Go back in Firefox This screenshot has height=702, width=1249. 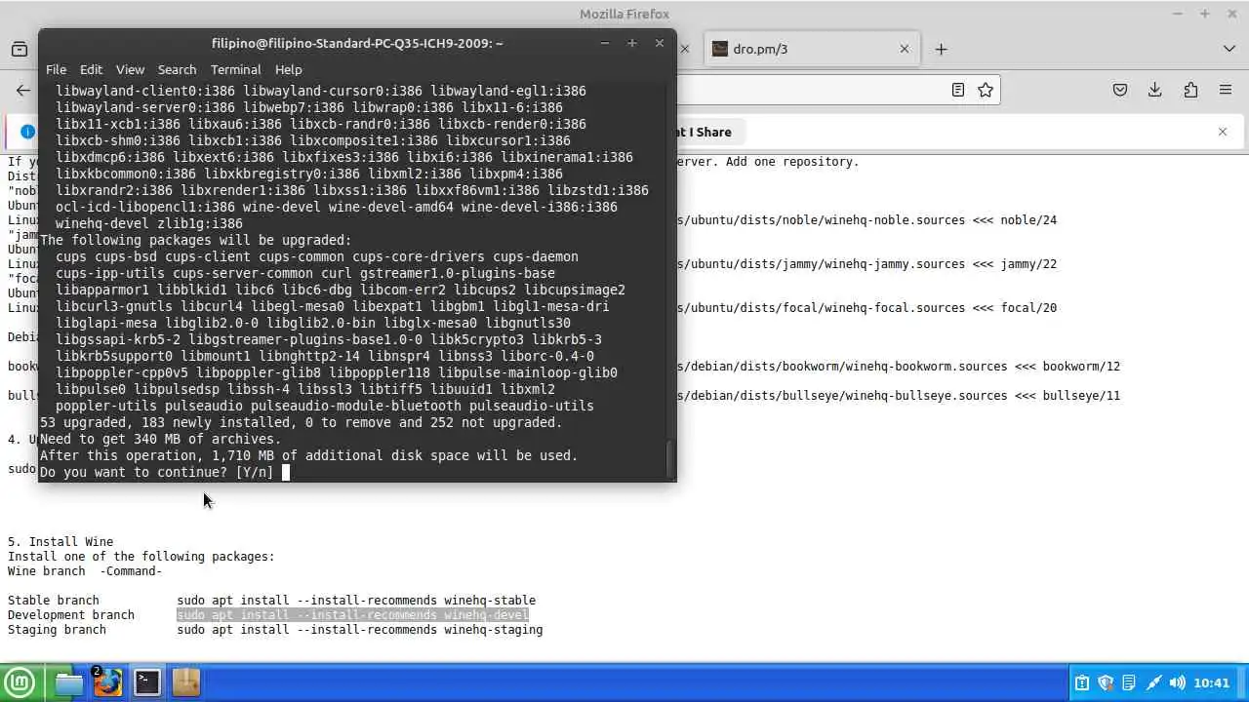pos(23,90)
